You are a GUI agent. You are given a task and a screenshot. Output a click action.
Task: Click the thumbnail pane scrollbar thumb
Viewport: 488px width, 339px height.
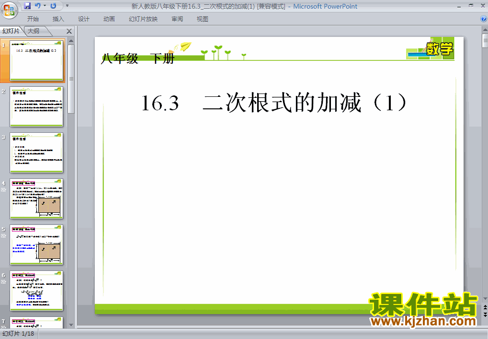click(71, 79)
